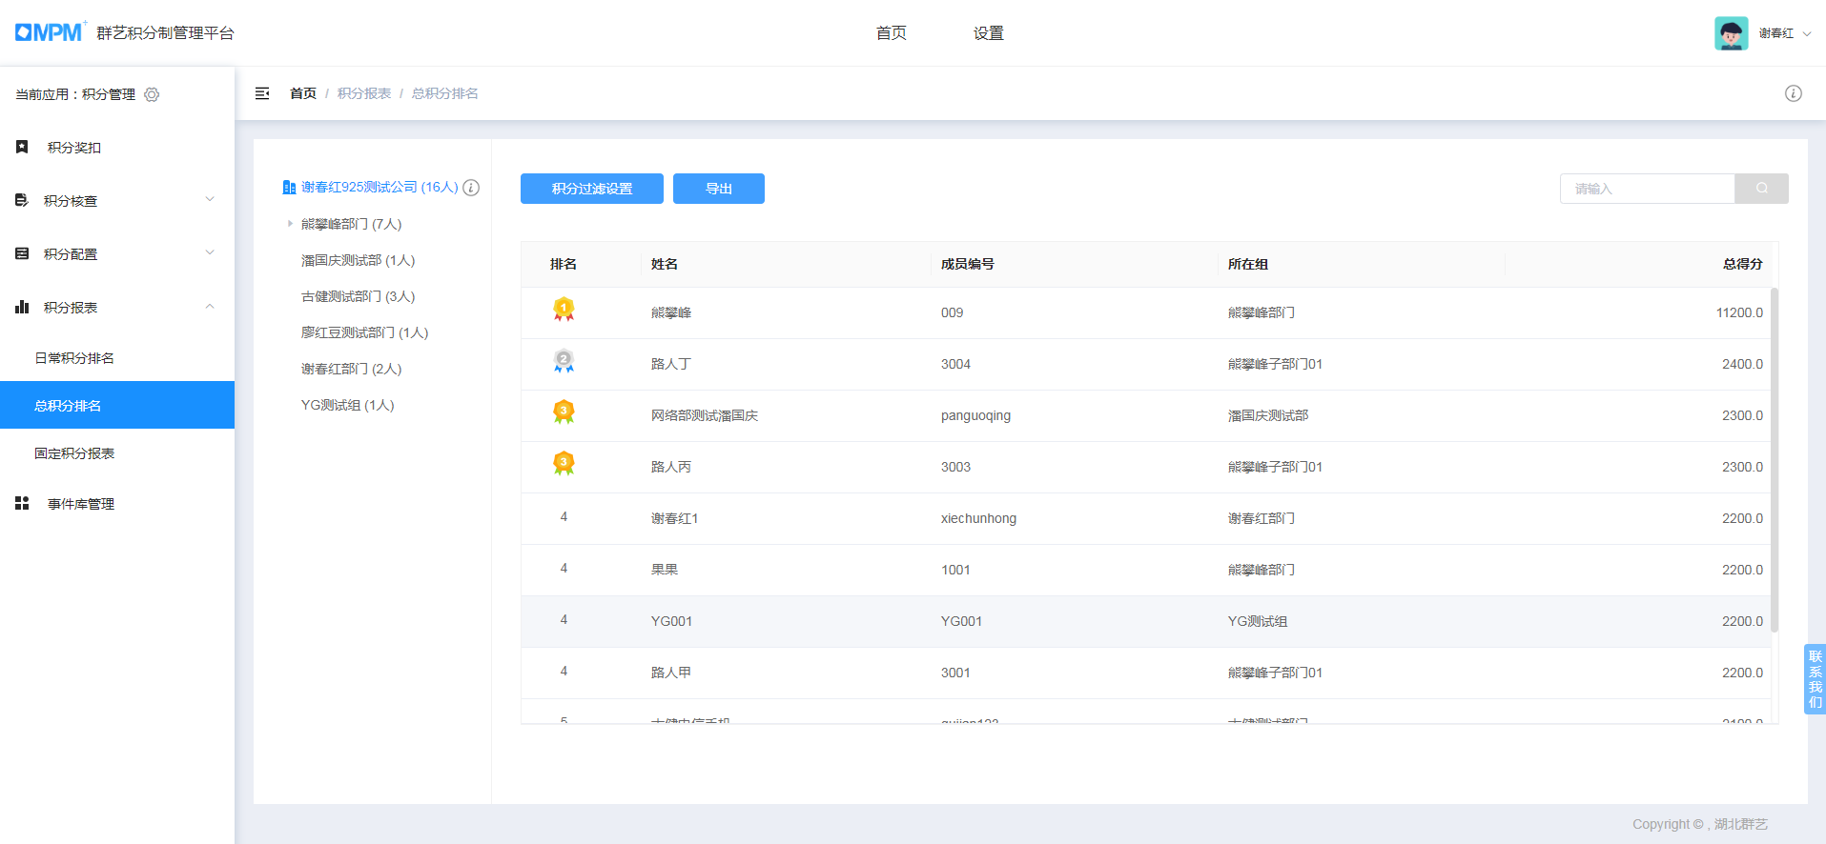Toggle sidebar collapse hamburger icon
The height and width of the screenshot is (844, 1826).
click(x=262, y=93)
